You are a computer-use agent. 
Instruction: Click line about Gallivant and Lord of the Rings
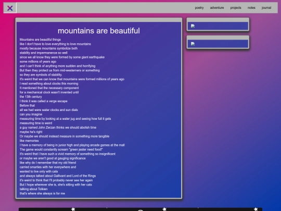point(58,176)
